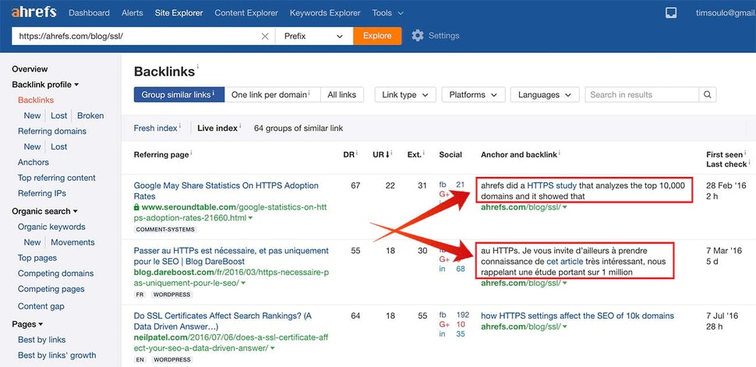Switch to Live index
Screen dimensions: 756x367
[217, 129]
